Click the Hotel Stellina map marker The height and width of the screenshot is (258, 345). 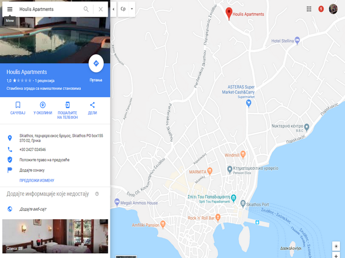pyautogui.click(x=297, y=40)
